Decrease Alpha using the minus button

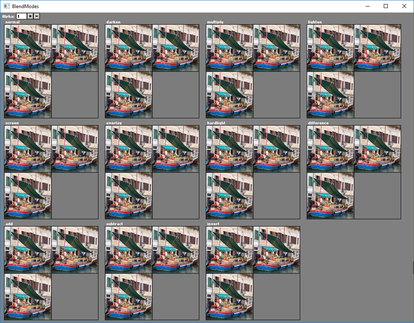[x=37, y=16]
